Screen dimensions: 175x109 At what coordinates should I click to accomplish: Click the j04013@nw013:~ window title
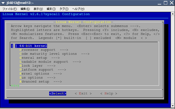point(20,3)
